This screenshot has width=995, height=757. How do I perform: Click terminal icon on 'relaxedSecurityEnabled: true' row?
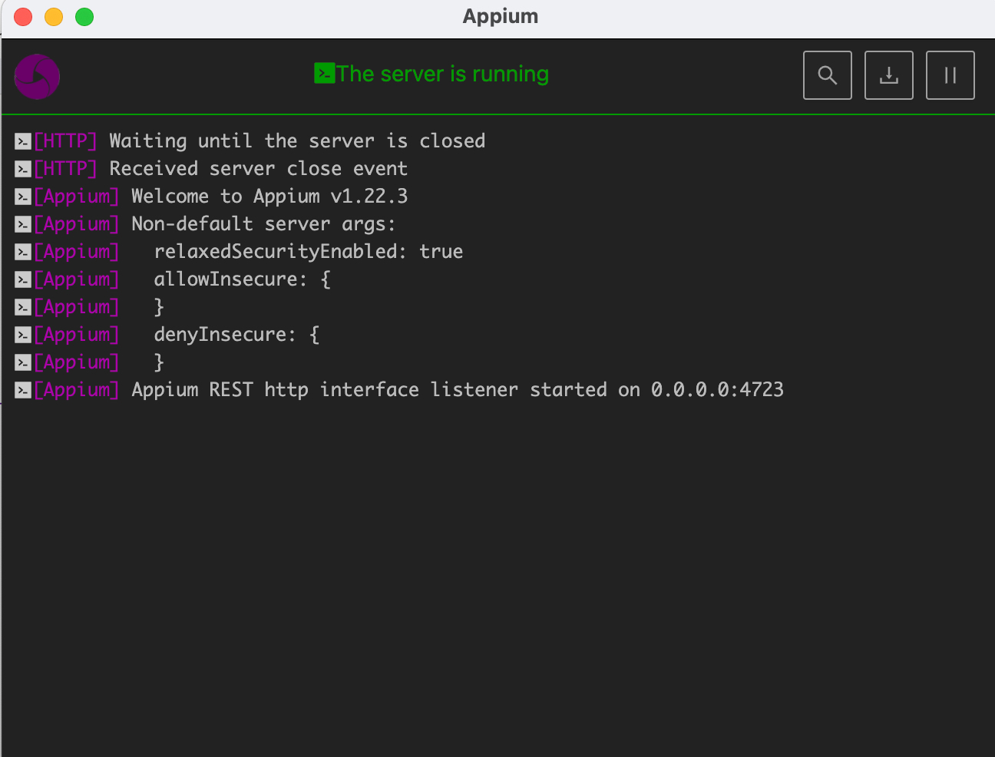(x=23, y=252)
